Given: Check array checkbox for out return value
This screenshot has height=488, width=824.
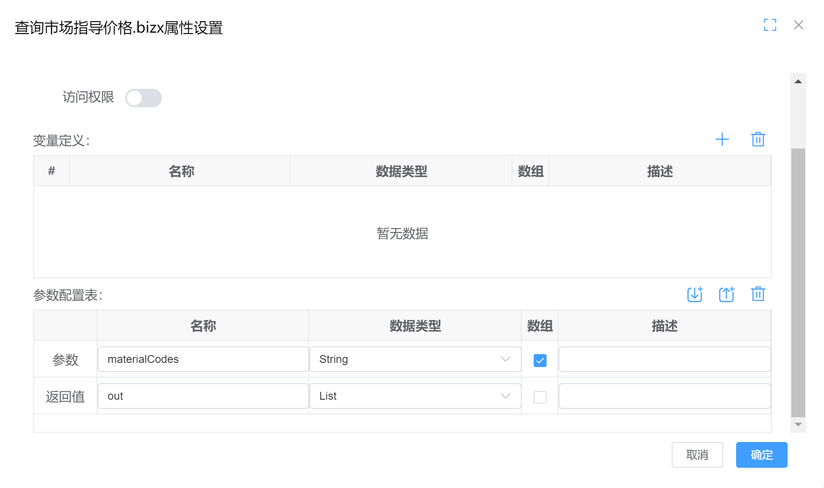Looking at the screenshot, I should point(540,397).
